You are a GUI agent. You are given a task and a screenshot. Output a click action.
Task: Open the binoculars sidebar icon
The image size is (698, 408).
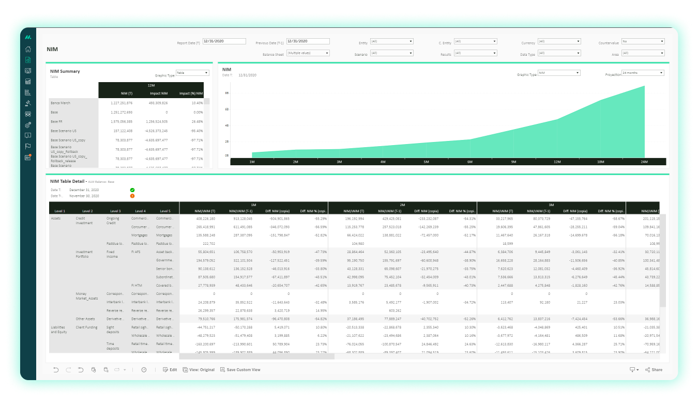click(x=28, y=114)
